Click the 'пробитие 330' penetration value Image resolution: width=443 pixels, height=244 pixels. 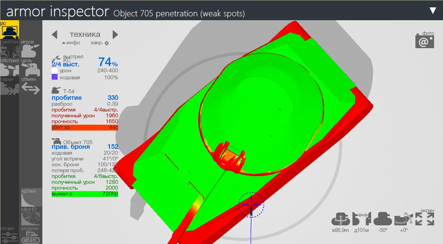[x=85, y=98]
